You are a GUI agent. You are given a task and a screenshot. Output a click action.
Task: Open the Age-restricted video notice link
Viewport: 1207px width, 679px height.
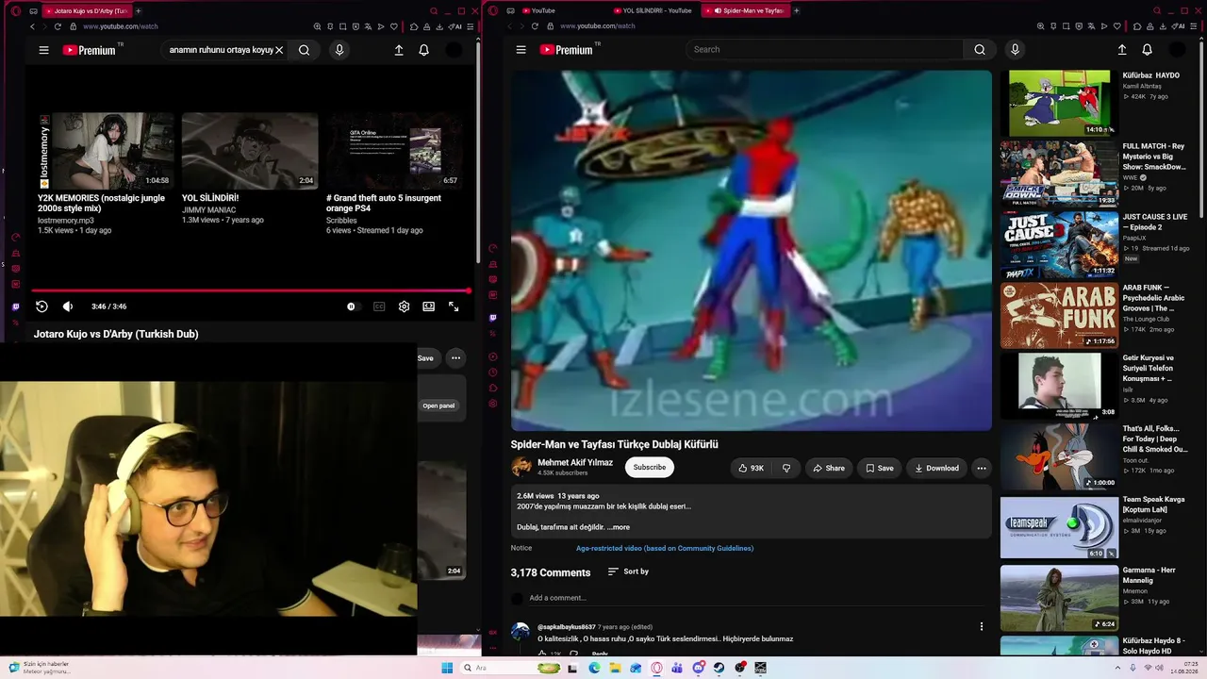coord(665,548)
